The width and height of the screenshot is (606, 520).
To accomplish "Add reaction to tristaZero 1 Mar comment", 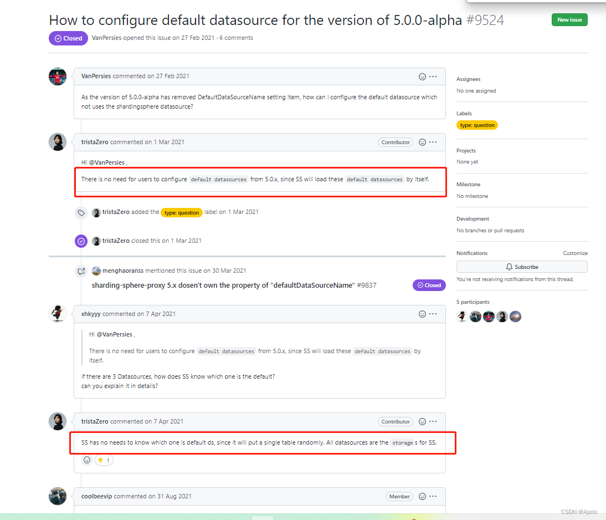I will (422, 142).
